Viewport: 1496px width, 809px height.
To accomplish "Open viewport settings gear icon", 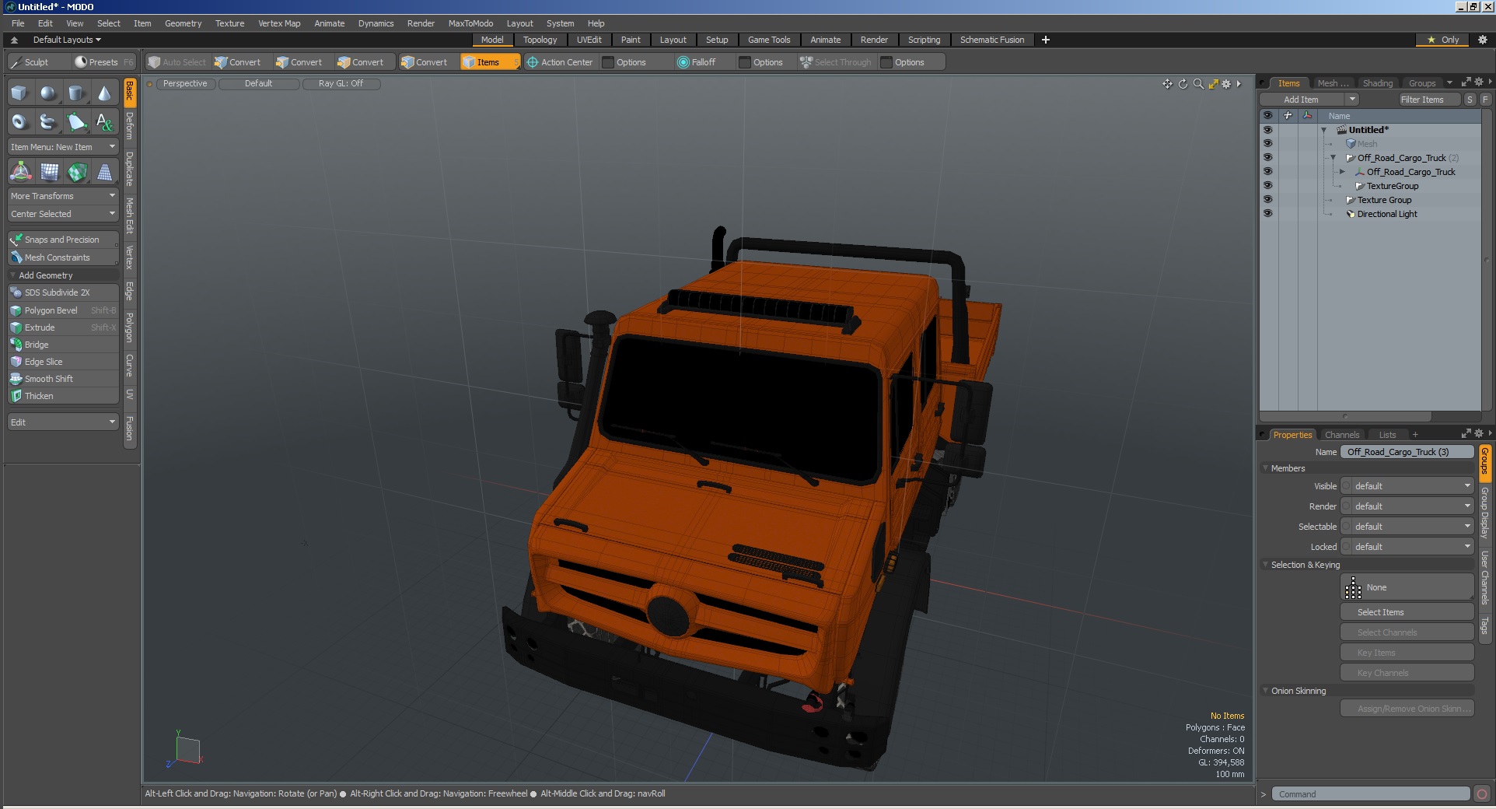I will (1227, 84).
